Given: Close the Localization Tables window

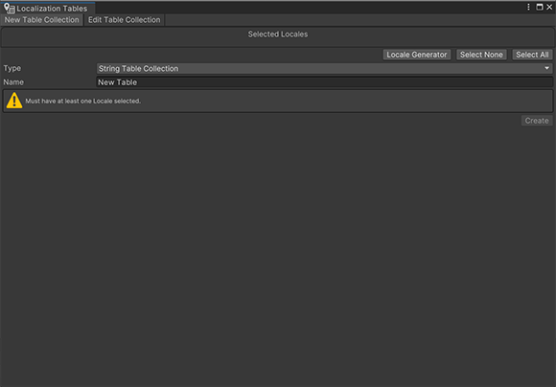Looking at the screenshot, I should [x=549, y=7].
